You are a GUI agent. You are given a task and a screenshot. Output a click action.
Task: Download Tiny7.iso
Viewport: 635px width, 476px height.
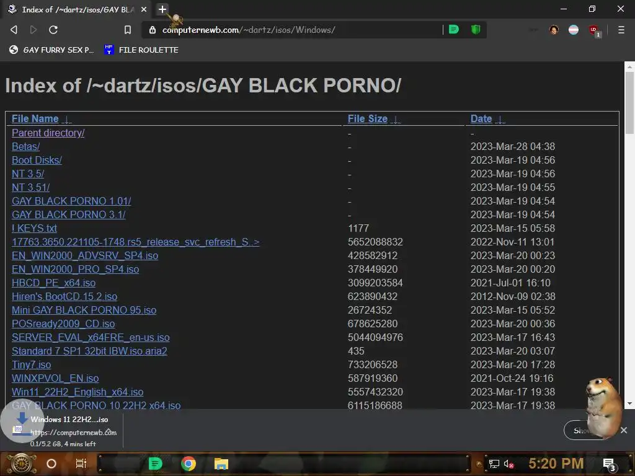click(32, 364)
